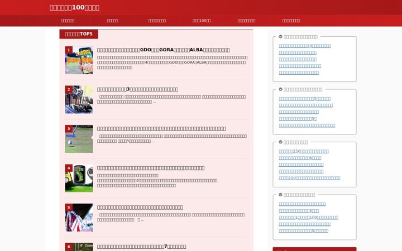Image resolution: width=402 pixels, height=251 pixels.
Task: Open the rank 2 golf clubs thumbnail
Action: pos(79,100)
